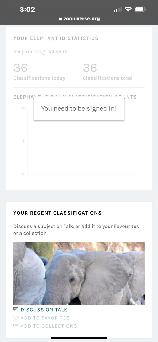Tap the Wi-Fi icon in status bar
The width and height of the screenshot is (158, 342).
coord(128,10)
